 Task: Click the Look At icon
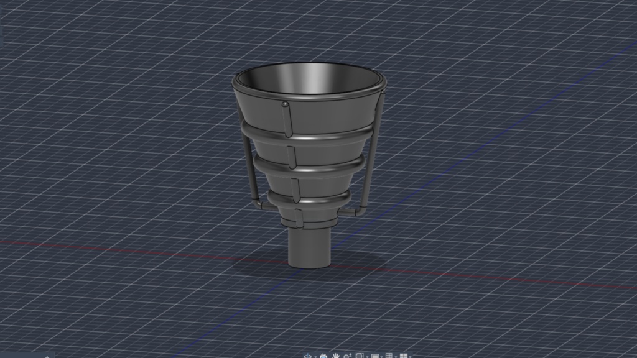coord(323,356)
